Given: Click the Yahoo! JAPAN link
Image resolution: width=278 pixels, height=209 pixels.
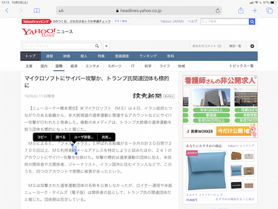Looking at the screenshot, I should coord(172,21).
